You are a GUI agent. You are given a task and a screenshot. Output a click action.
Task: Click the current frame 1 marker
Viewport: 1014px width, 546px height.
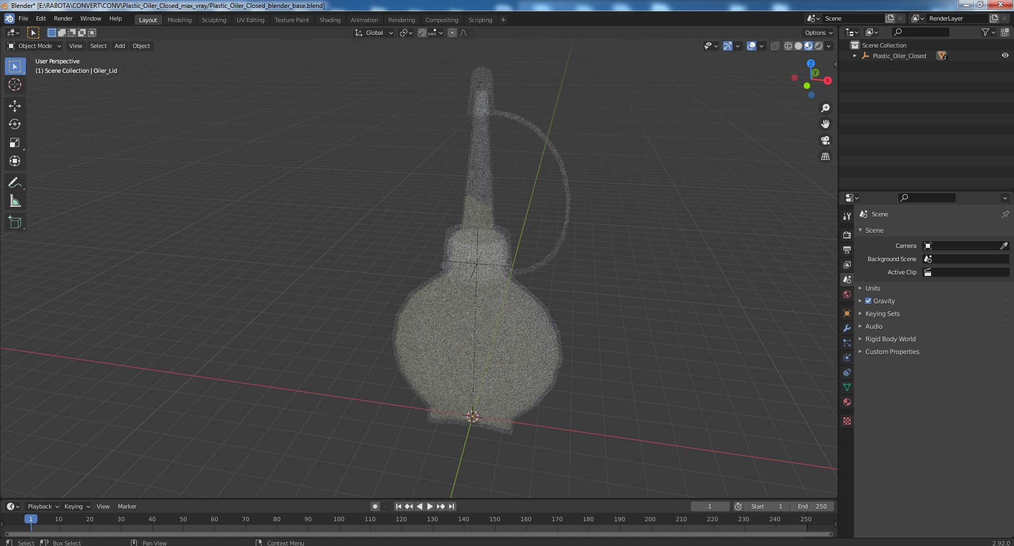(x=31, y=519)
